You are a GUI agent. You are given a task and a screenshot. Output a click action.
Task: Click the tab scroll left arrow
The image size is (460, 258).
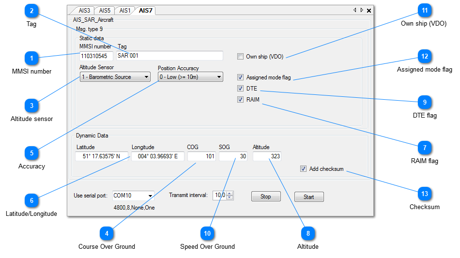point(354,10)
